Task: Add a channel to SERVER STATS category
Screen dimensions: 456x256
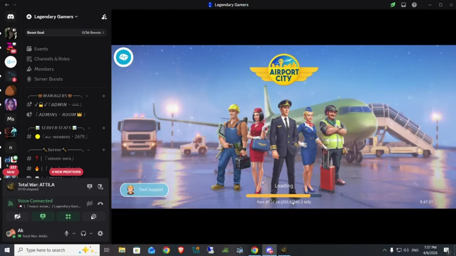Action: tap(104, 128)
